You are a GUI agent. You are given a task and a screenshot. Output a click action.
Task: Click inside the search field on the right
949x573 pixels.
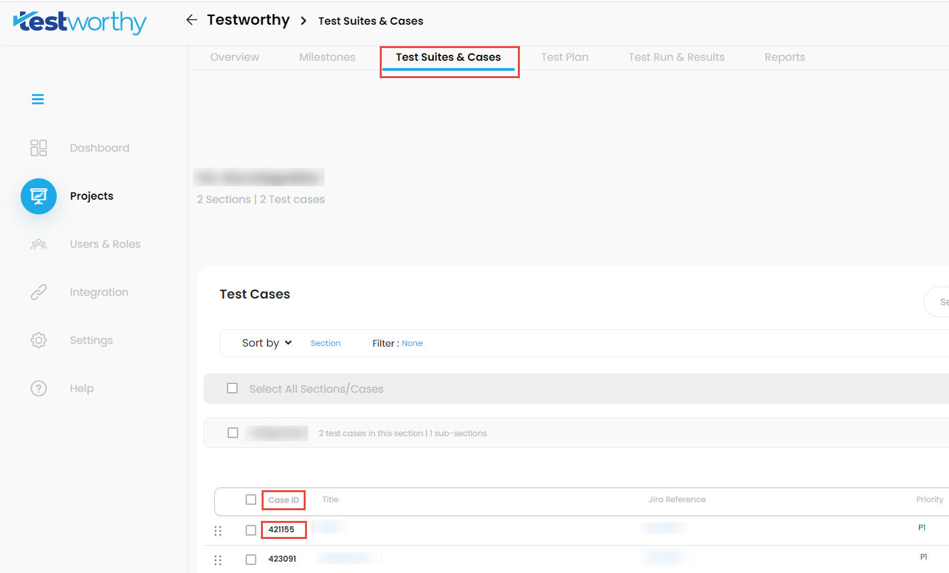[941, 302]
